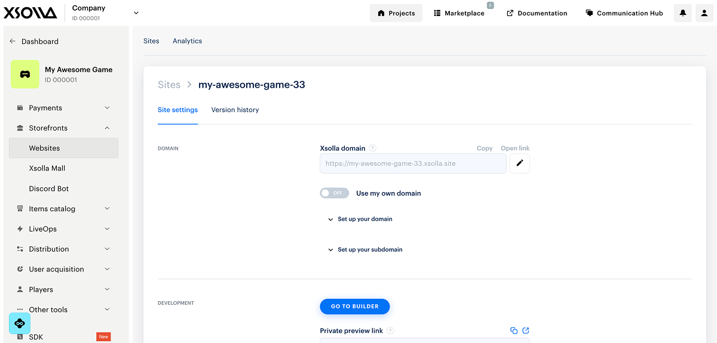Expand Set up your subdomain section
The image size is (717, 343).
tap(365, 250)
